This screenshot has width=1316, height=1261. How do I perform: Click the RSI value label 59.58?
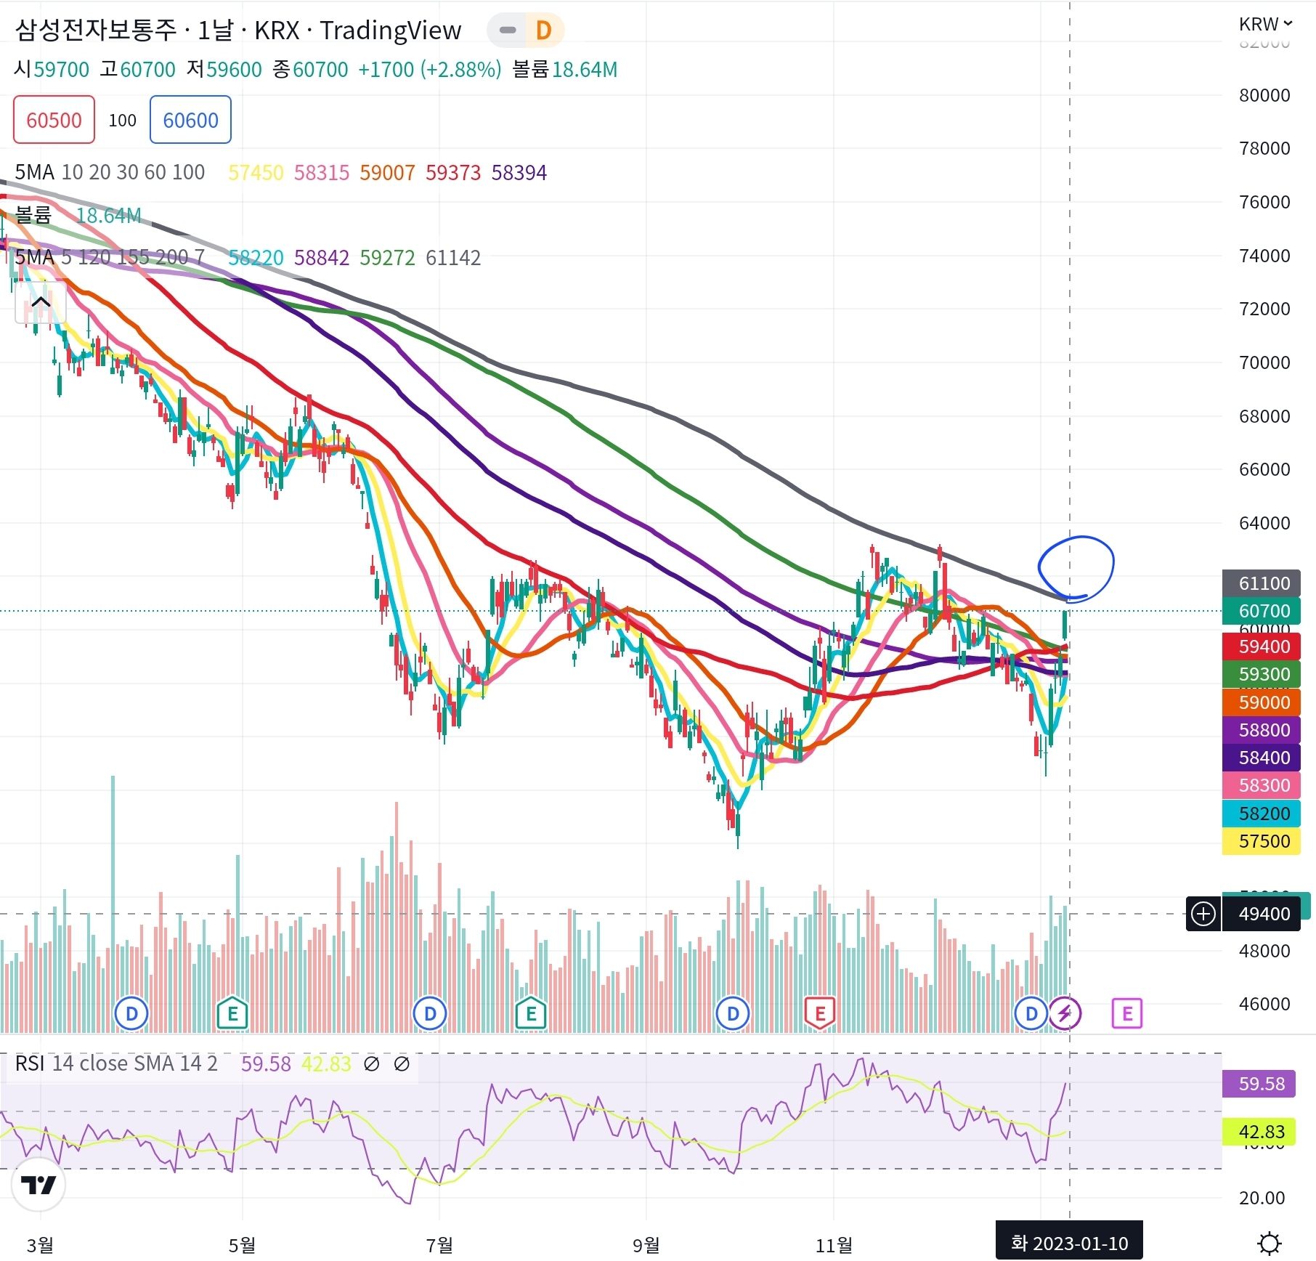coord(1259,1084)
